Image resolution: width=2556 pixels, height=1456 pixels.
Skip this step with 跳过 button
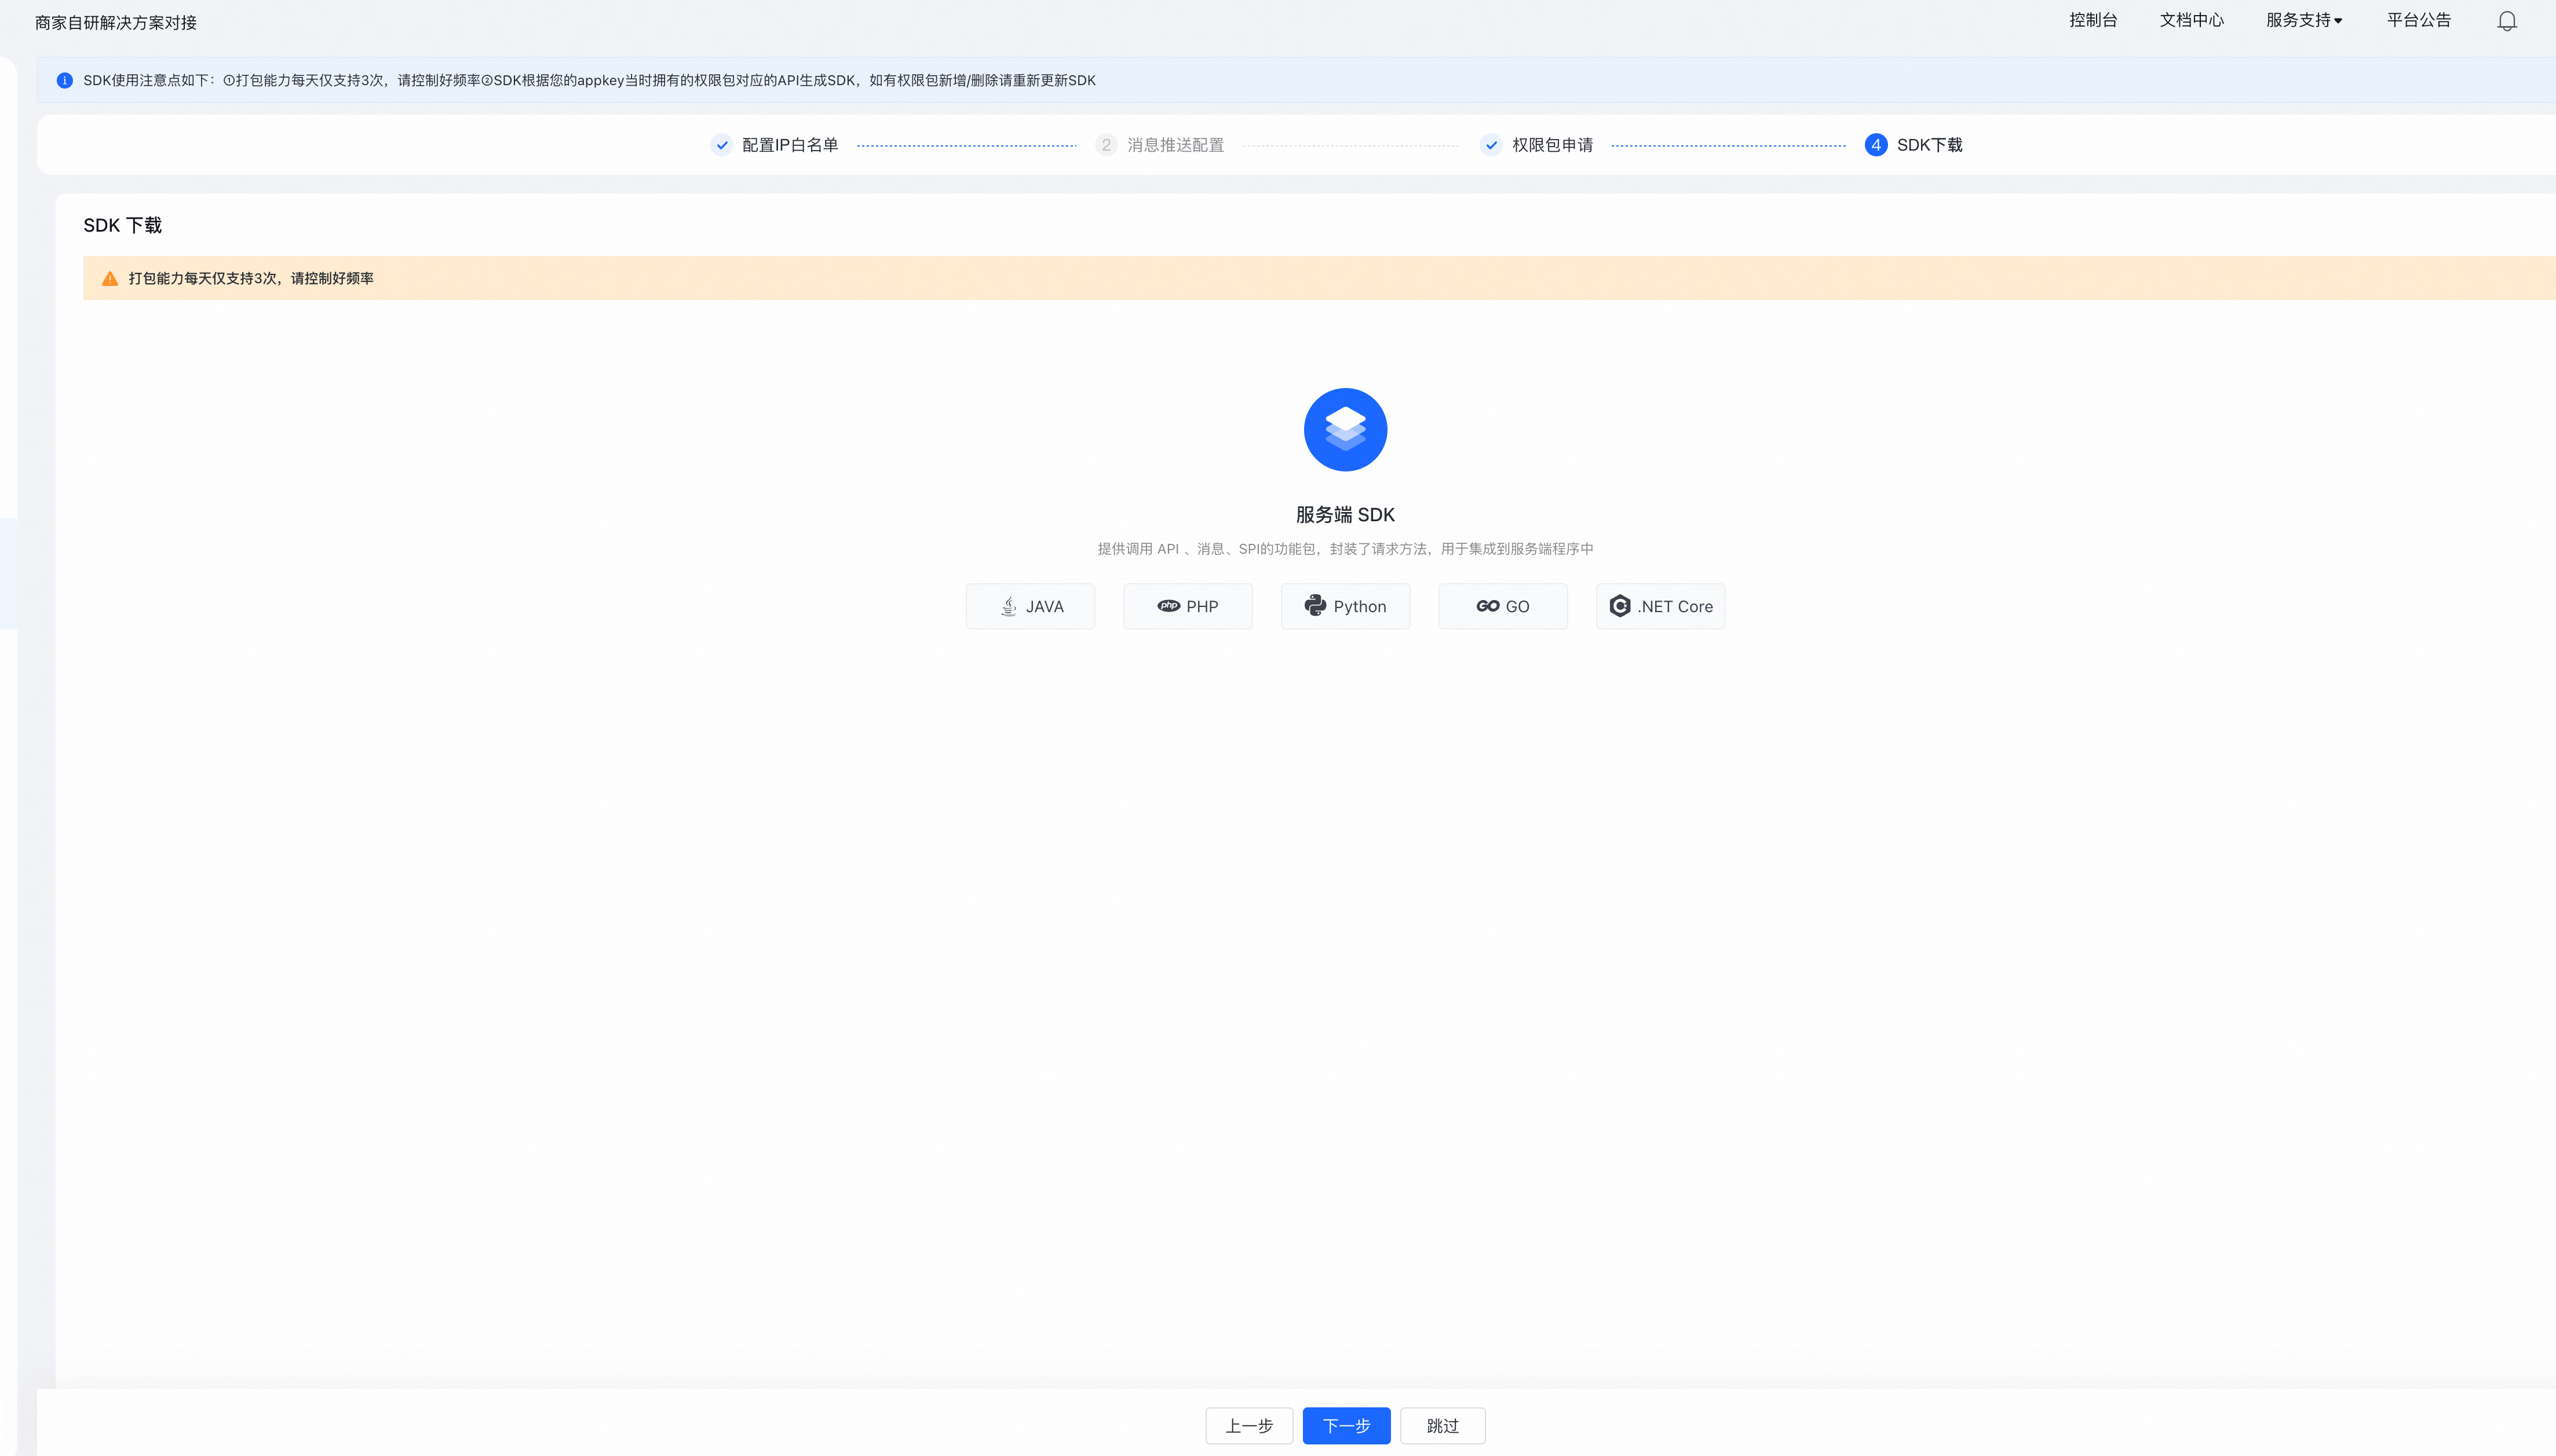pos(1442,1426)
